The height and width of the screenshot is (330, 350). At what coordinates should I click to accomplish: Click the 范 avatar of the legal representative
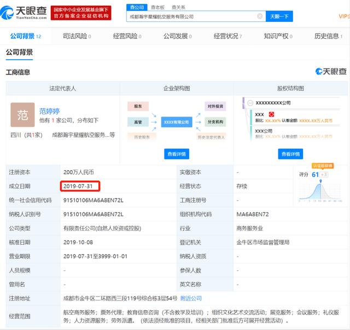[22, 115]
